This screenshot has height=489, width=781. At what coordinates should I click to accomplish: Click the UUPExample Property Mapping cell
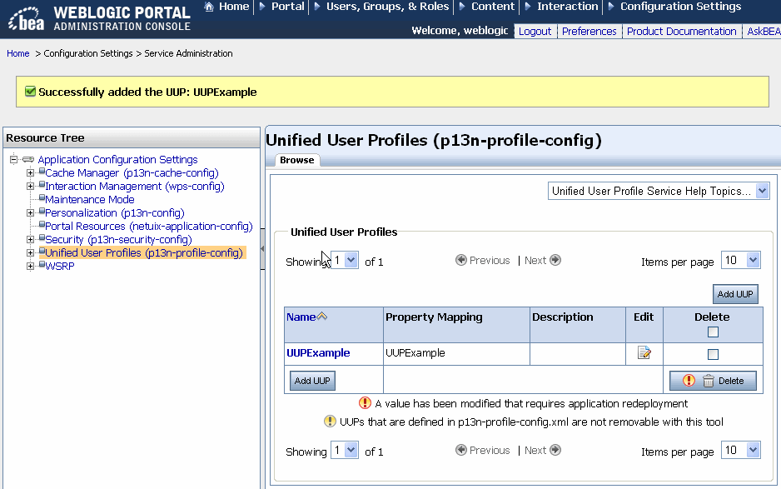tap(456, 353)
